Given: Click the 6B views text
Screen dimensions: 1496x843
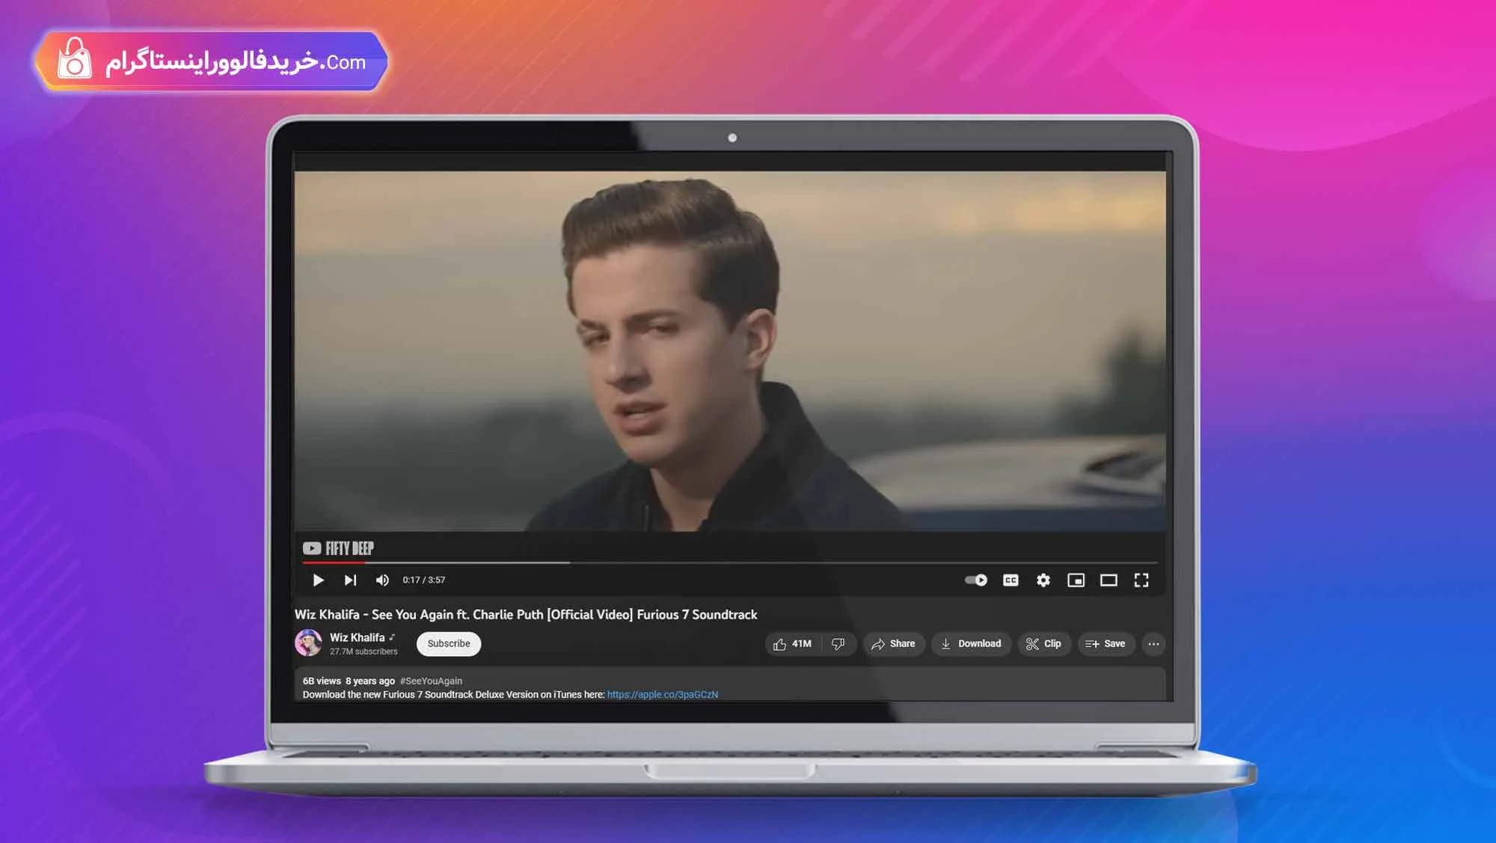Looking at the screenshot, I should pyautogui.click(x=322, y=681).
